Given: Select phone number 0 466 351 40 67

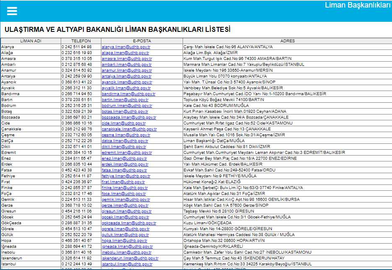Looking at the screenshot, I should pos(77,241).
